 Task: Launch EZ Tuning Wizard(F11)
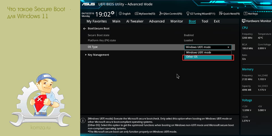(201, 14)
